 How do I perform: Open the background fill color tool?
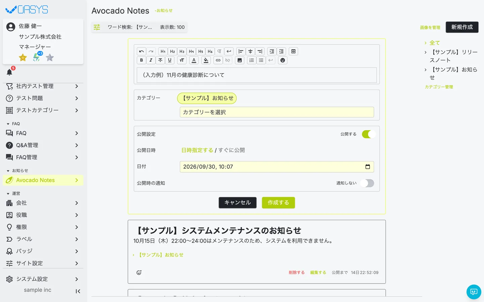(206, 60)
